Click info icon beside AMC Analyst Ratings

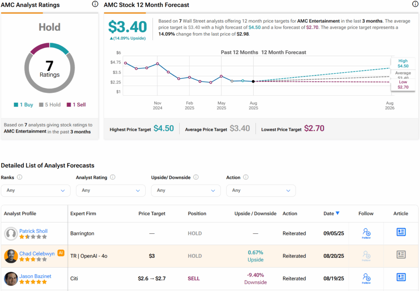coord(95,5)
